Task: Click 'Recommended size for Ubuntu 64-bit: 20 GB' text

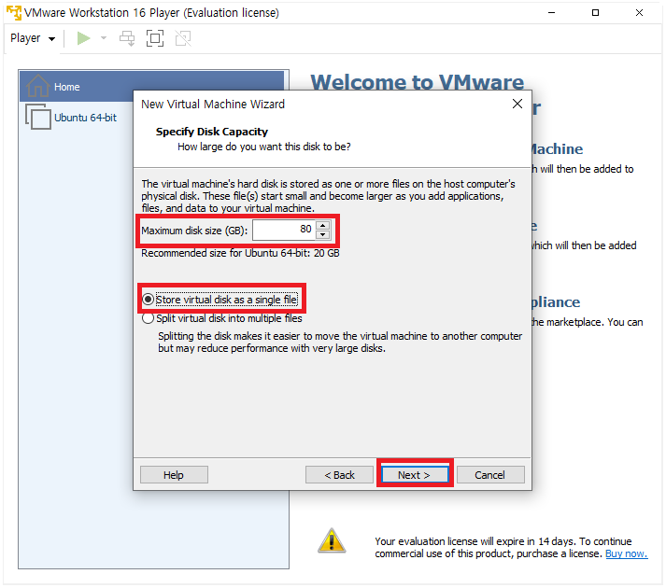Action: [x=240, y=253]
